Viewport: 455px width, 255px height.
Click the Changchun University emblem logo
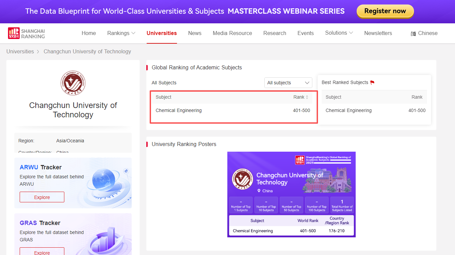coord(73,83)
